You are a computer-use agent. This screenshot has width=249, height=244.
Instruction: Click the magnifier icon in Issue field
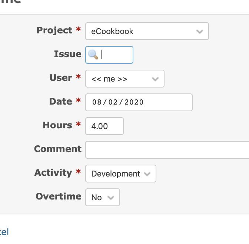coord(93,55)
